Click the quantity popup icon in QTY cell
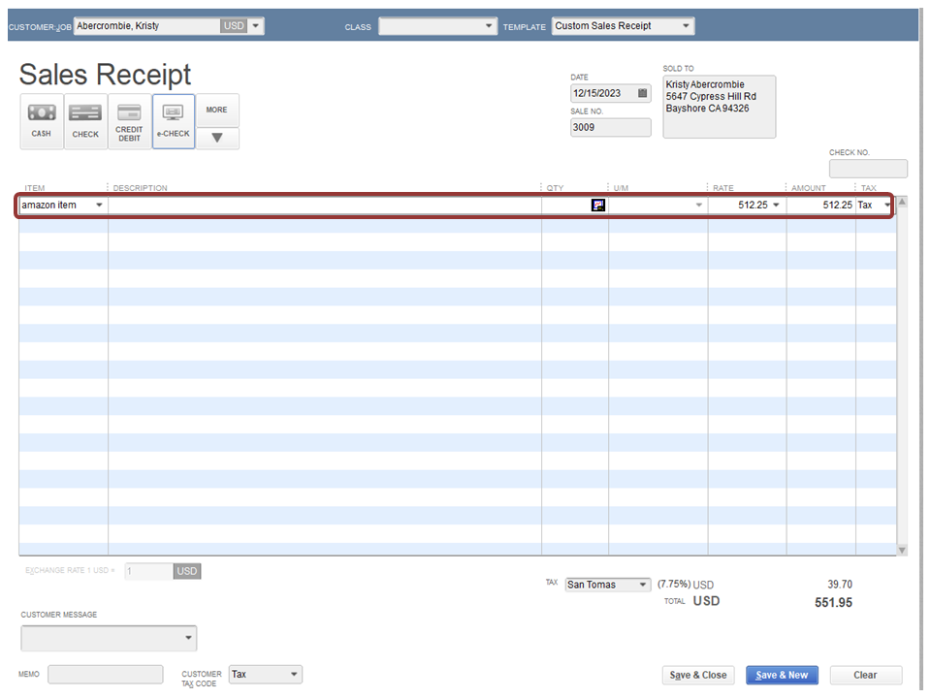Image resolution: width=931 pixels, height=698 pixels. point(598,205)
